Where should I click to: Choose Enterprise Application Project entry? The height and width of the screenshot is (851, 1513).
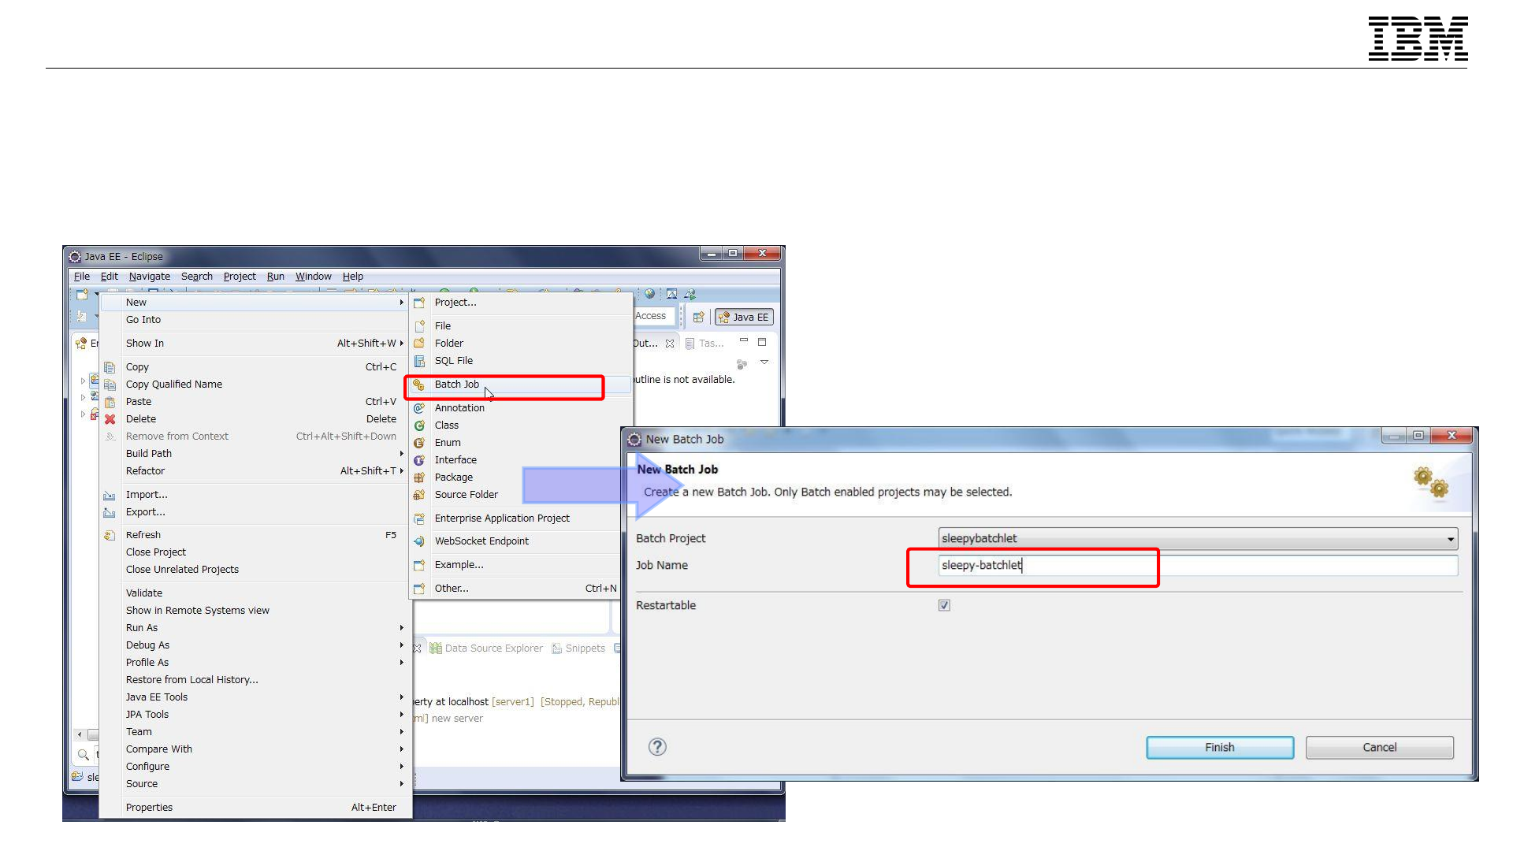[x=502, y=518]
